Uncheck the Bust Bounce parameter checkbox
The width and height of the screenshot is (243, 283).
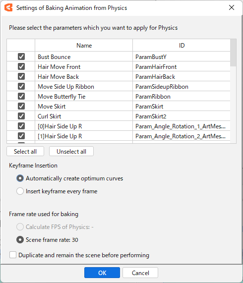(x=21, y=57)
